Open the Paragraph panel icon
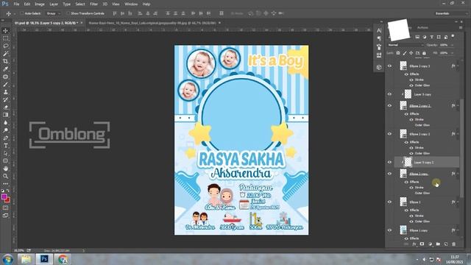 [379, 38]
